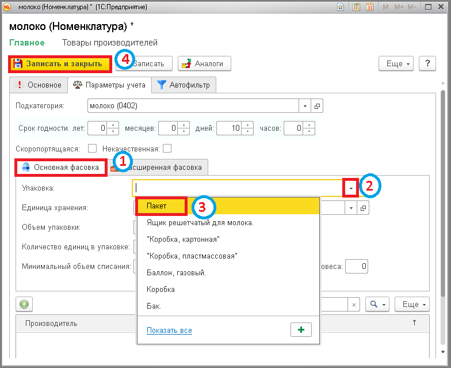This screenshot has height=368, width=451.
Task: Open the Единица хранения record with the open-form icon
Action: tap(364, 208)
